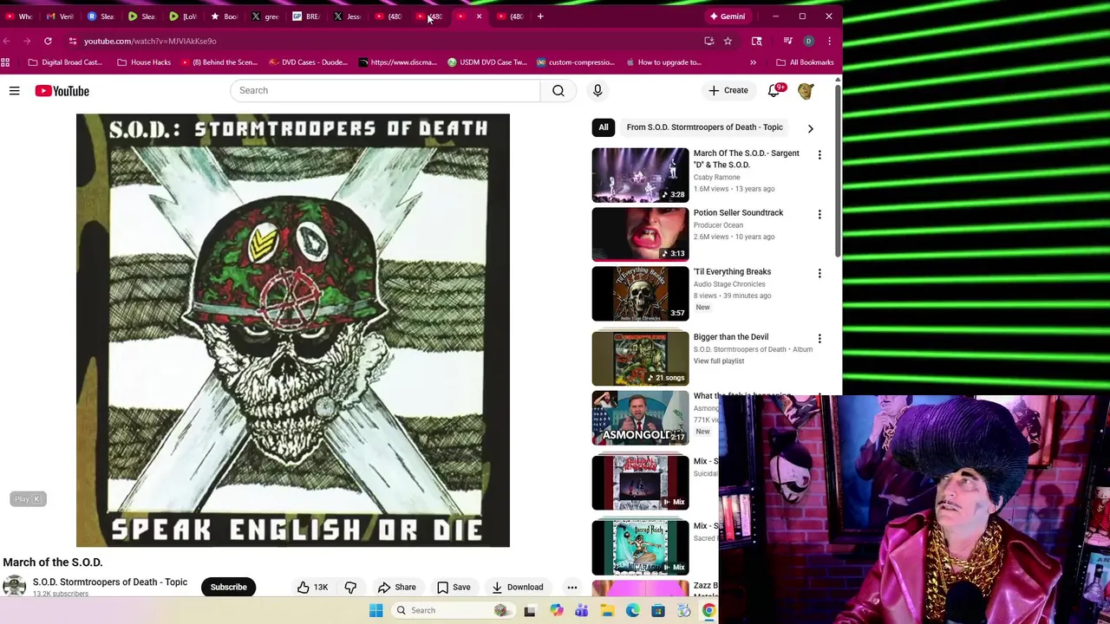The height and width of the screenshot is (624, 1110).
Task: Open Bigger than the Devil album thumbnail
Action: coord(640,358)
